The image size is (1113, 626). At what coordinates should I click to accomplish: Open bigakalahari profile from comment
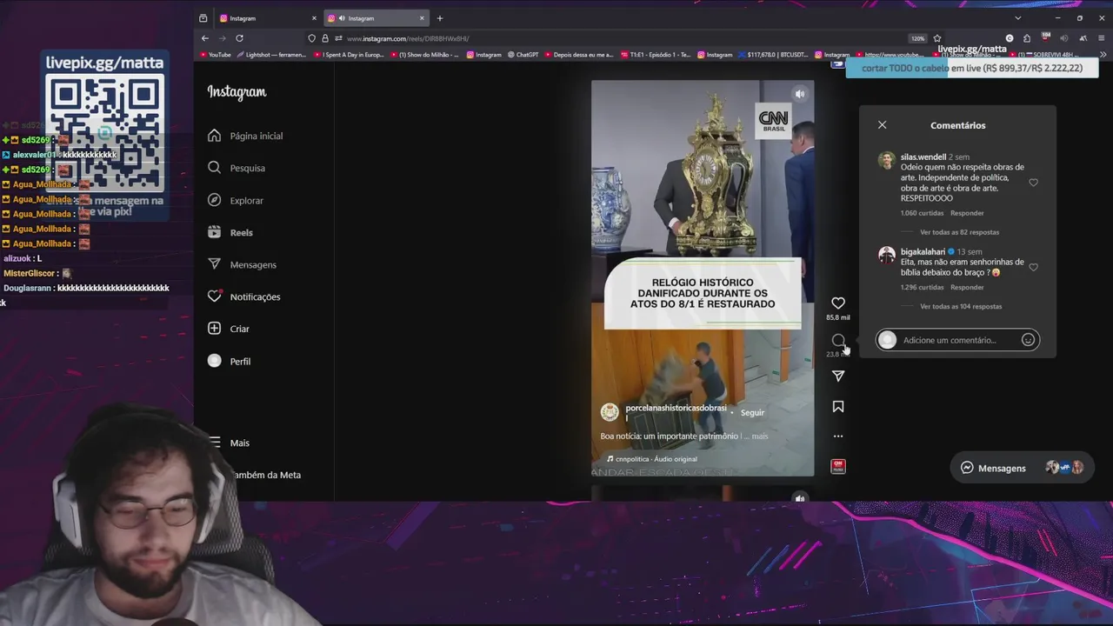point(923,252)
